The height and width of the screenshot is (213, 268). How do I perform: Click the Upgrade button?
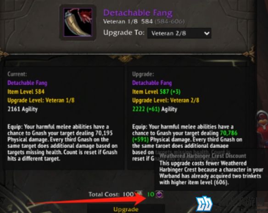pos(126,209)
